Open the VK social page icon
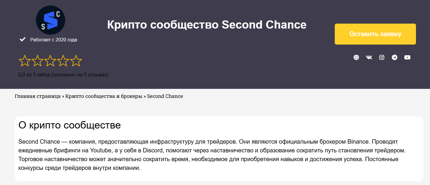 pos(369,57)
